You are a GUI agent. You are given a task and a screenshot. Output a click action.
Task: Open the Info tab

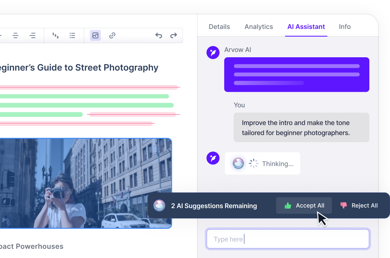tap(345, 27)
